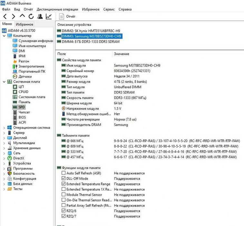Open the CPUID chip icon
Image resolution: width=244 pixels, height=226 pixels.
tap(15, 92)
